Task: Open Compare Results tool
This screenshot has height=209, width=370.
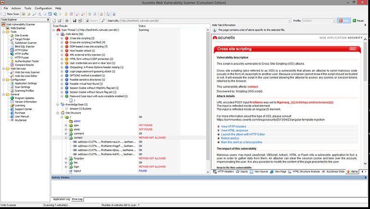Action: [x=24, y=65]
